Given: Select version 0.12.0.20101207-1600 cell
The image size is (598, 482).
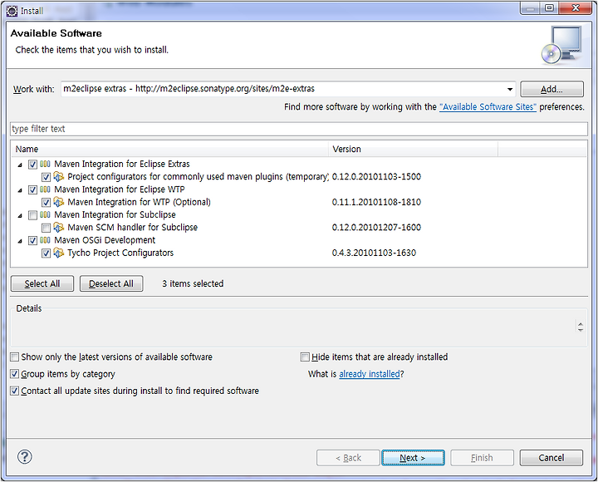Looking at the screenshot, I should [x=376, y=228].
